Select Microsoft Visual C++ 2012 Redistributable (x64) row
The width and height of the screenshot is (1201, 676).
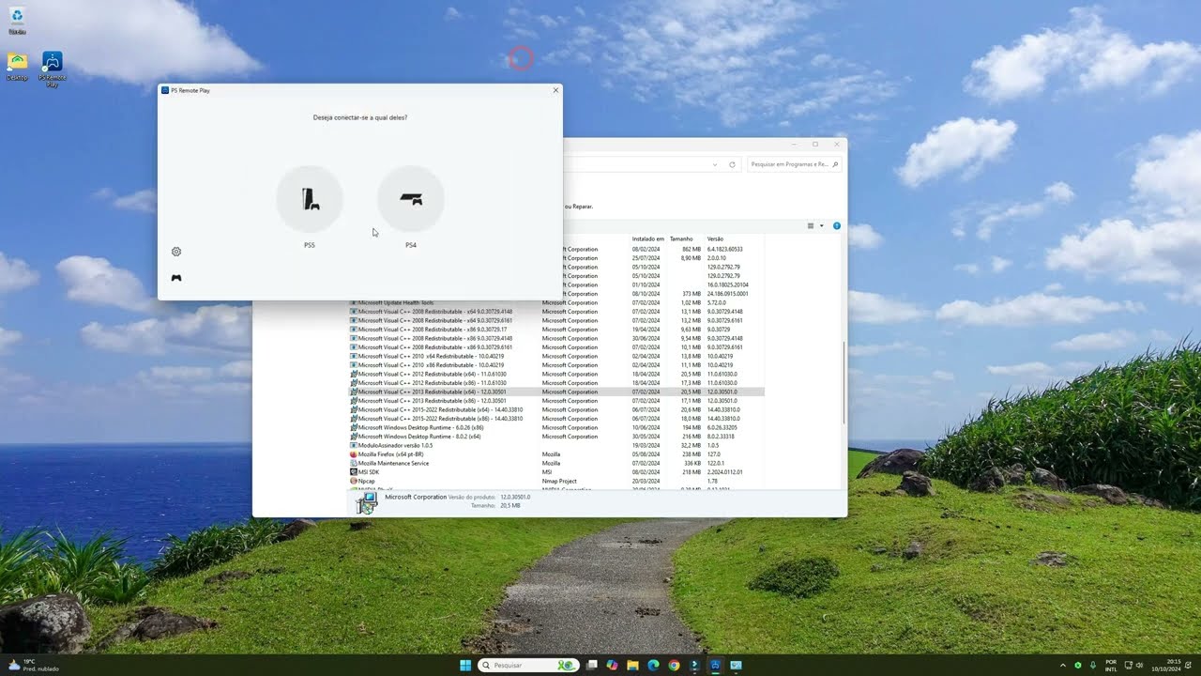pos(556,374)
